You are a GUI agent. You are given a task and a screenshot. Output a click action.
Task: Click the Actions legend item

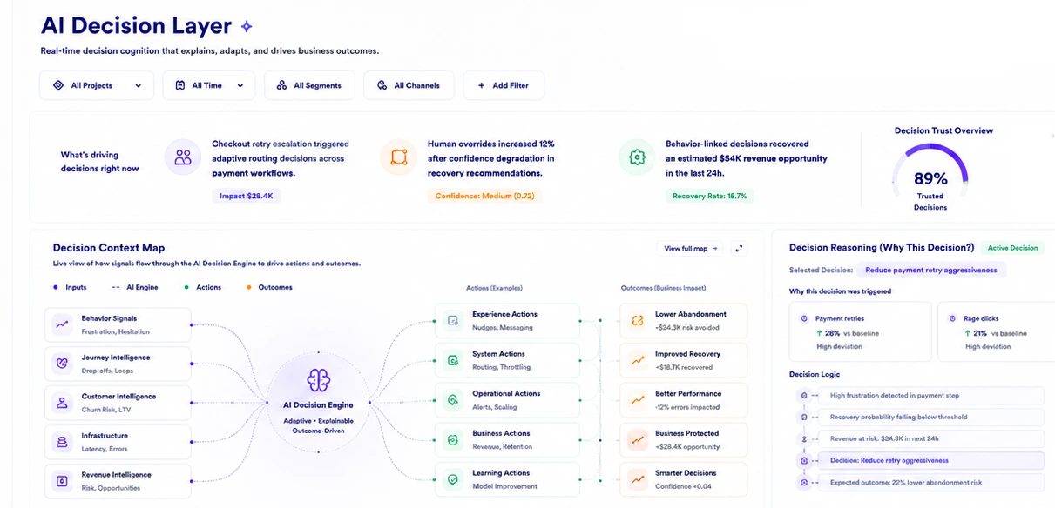(203, 287)
